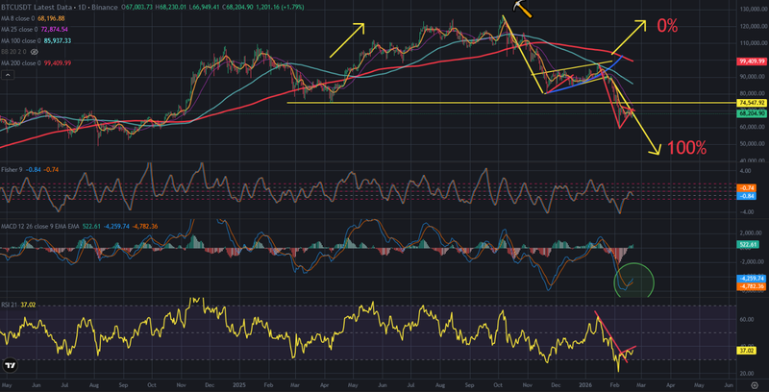769x392 pixels.
Task: Click the TradingView logo in bottom corner
Action: 11,365
